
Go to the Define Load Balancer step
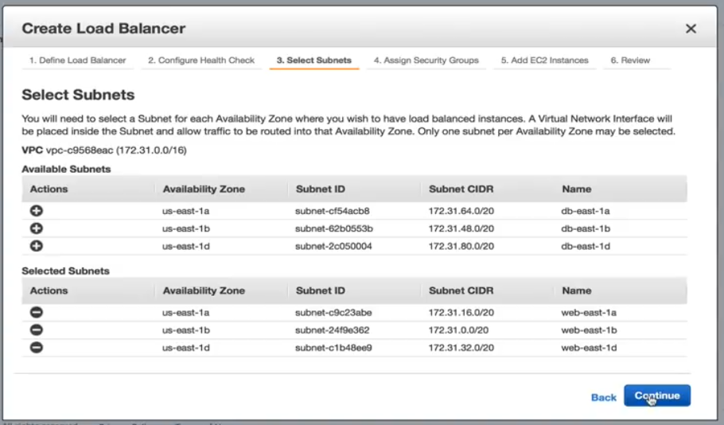(x=77, y=60)
